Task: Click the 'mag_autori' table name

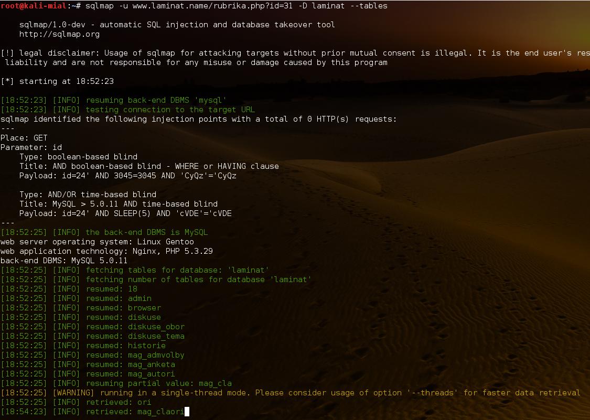Action: 152,374
